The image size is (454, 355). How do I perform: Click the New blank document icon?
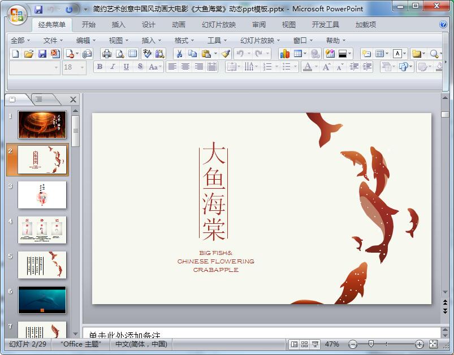(16, 54)
